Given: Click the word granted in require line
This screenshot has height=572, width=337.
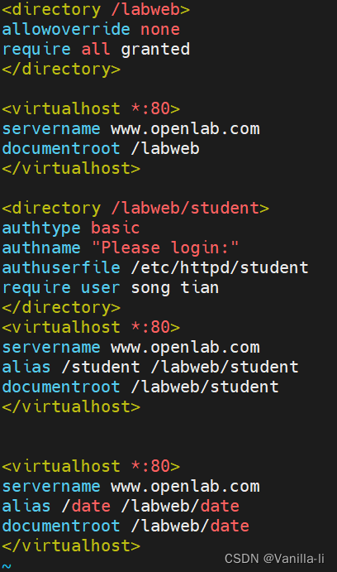Looking at the screenshot, I should point(155,50).
